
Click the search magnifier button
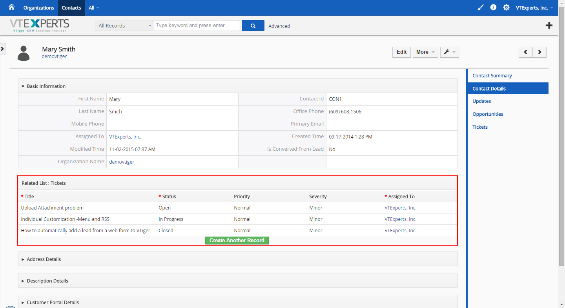[x=253, y=26]
